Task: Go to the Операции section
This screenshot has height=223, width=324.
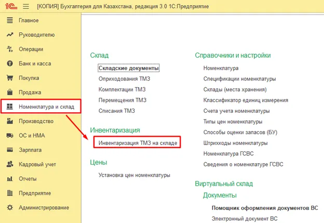Action: tap(31, 49)
